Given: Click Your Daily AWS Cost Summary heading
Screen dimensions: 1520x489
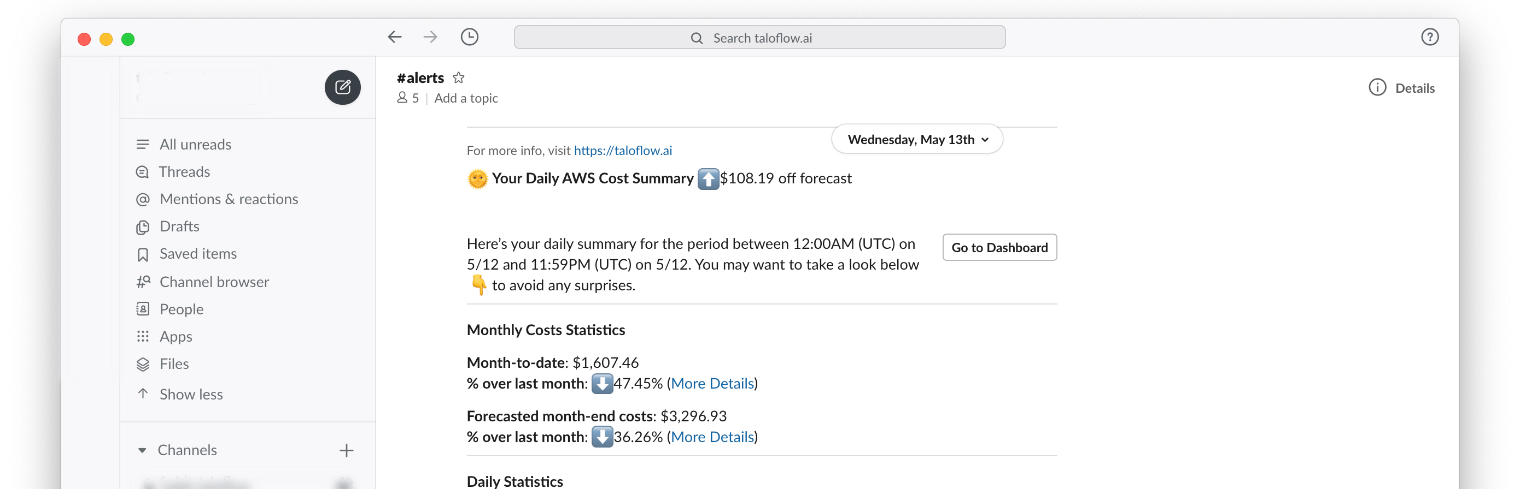Looking at the screenshot, I should [593, 178].
